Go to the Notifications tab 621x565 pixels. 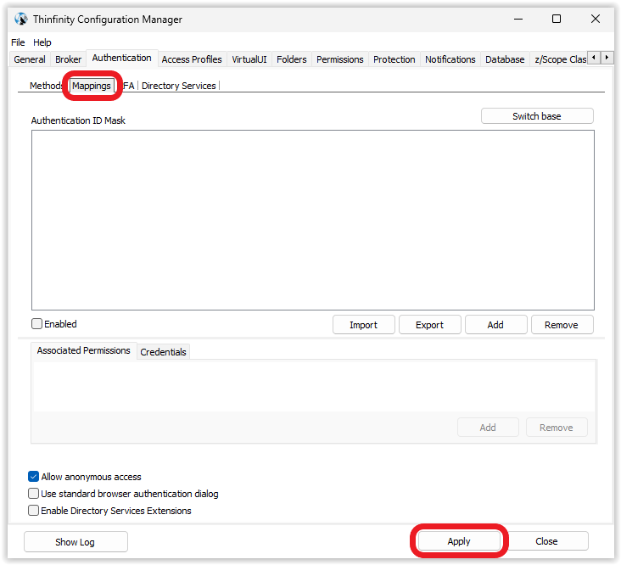click(450, 59)
